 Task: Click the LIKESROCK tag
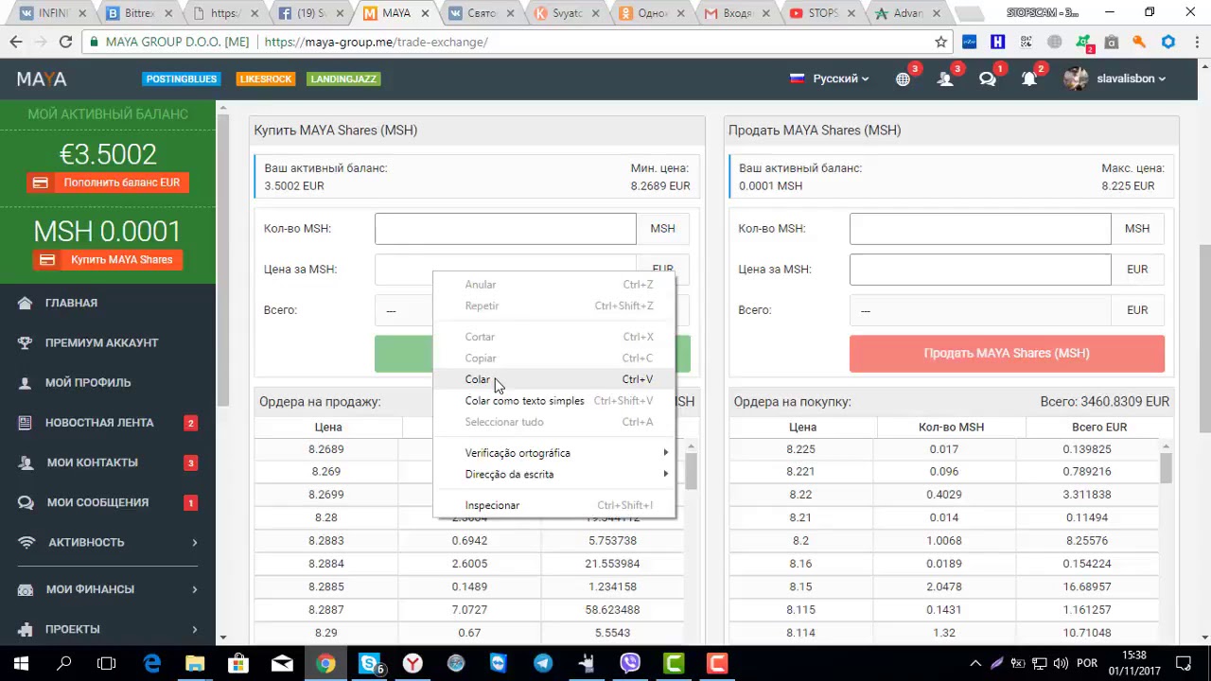coord(266,79)
